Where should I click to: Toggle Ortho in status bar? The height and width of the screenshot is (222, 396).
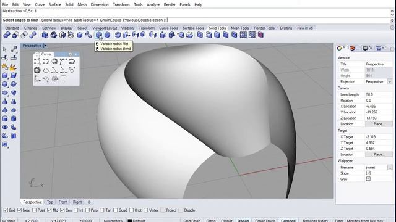tap(210, 221)
